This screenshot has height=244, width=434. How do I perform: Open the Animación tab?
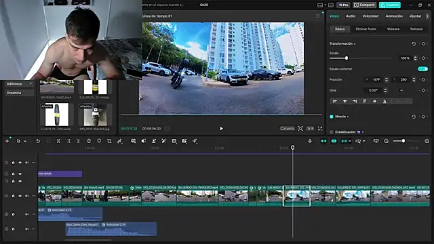pos(394,16)
